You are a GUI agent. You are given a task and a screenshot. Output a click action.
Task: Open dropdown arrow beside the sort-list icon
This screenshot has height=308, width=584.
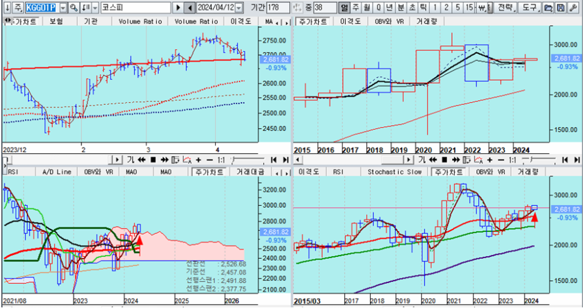[95, 7]
